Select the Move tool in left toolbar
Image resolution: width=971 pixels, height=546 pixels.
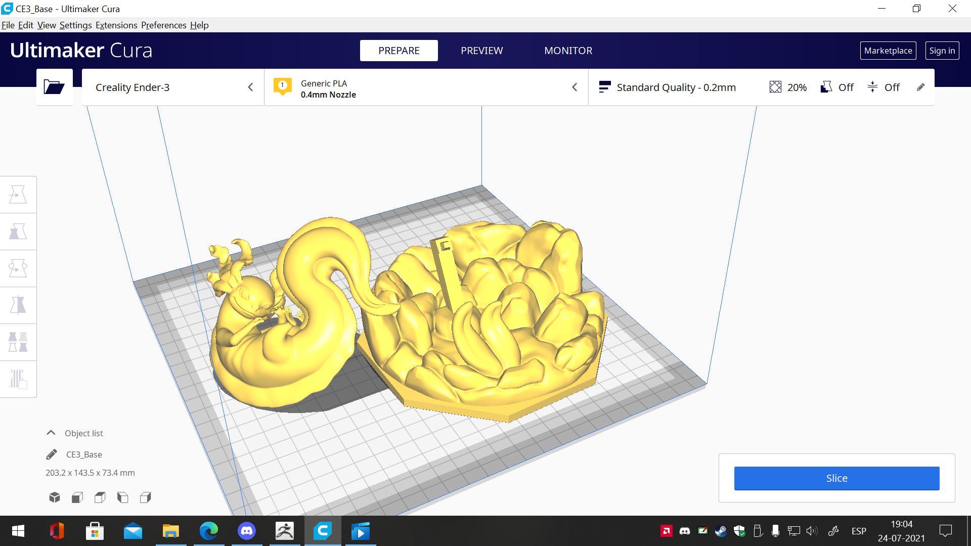[18, 195]
